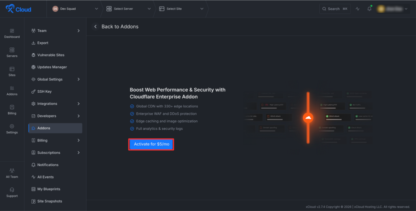Open Global Settings menu label
This screenshot has height=211, width=416.
(x=50, y=79)
